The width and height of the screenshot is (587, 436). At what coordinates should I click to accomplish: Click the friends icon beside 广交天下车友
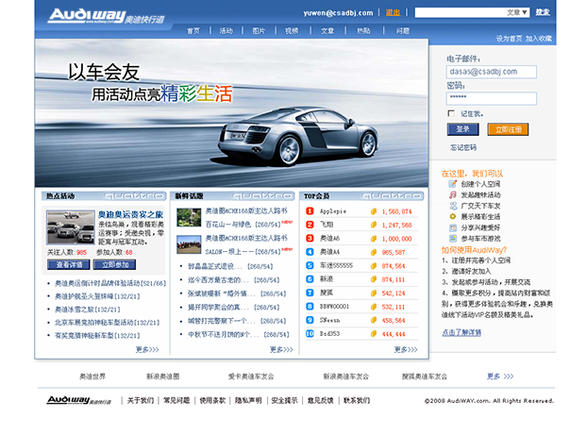pos(453,206)
